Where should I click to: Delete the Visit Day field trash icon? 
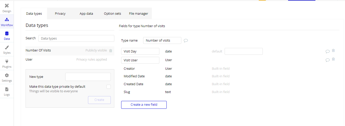[x=333, y=51]
